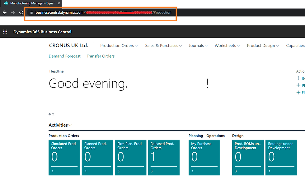Click the plus icon beside Item action

pos(298,78)
